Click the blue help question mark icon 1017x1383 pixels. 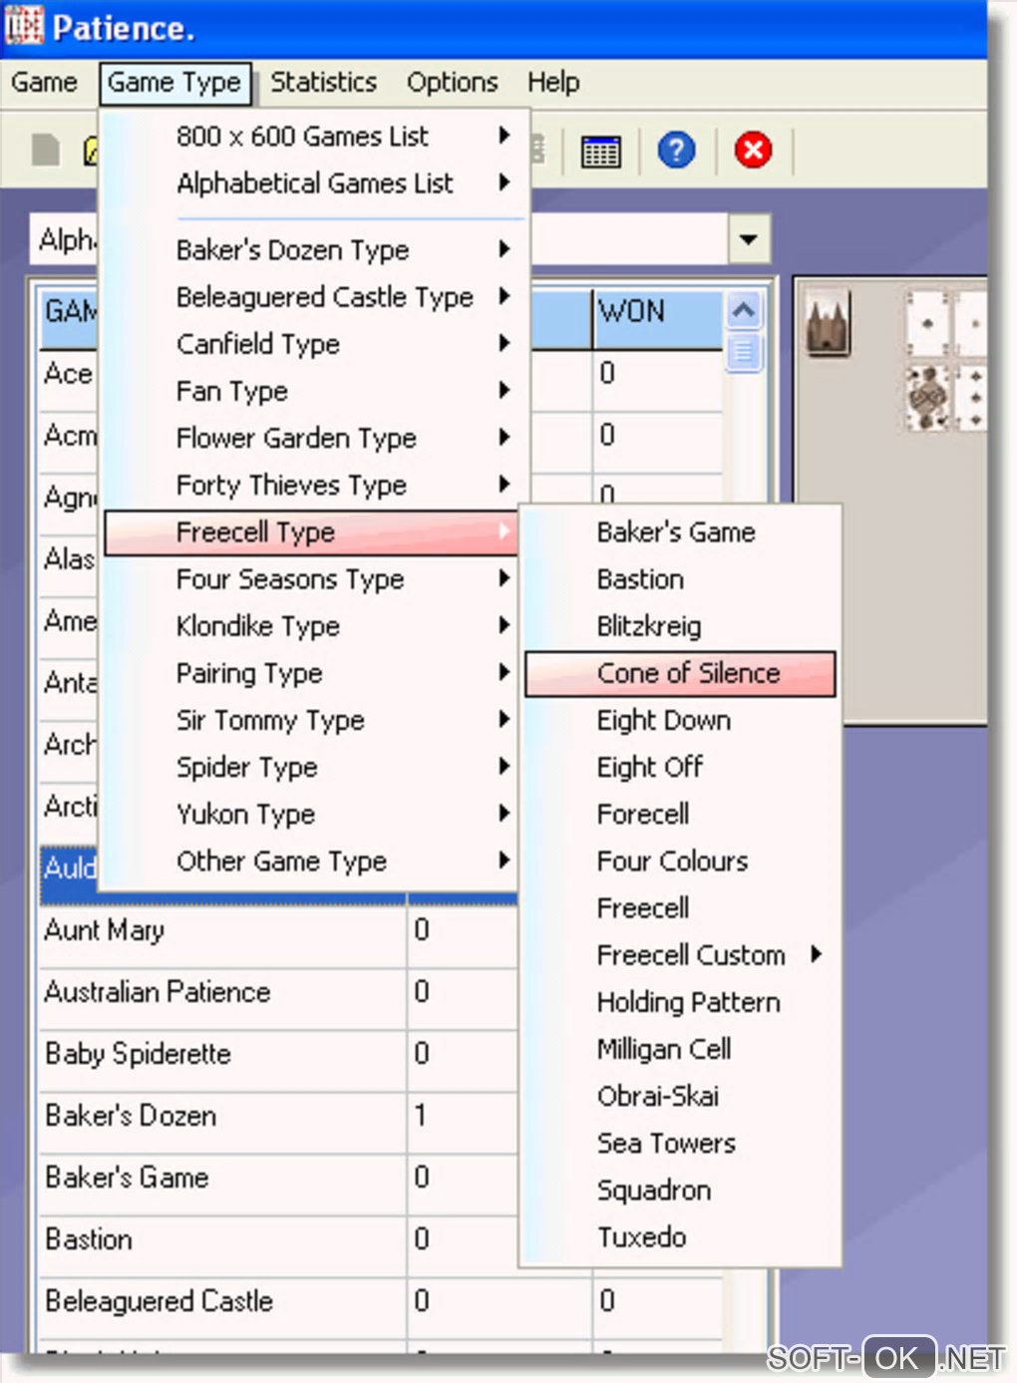[x=676, y=151]
